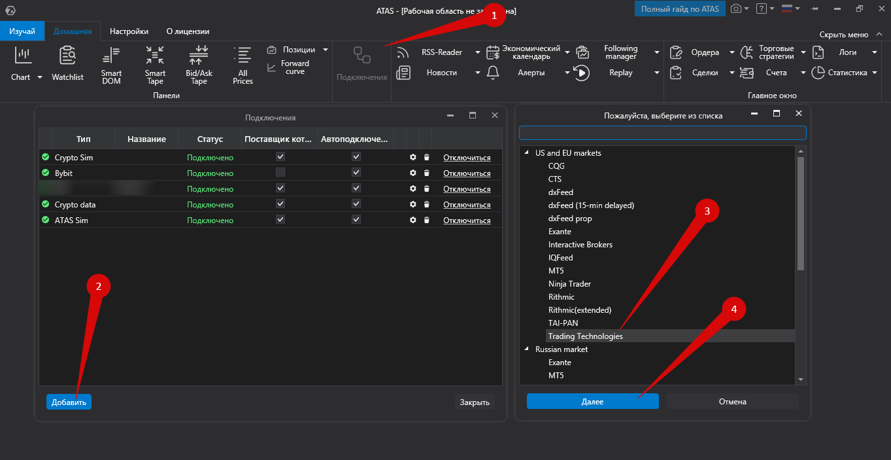Screen dimensions: 891x460
Task: Open the Статистика statistics window
Action: [839, 73]
